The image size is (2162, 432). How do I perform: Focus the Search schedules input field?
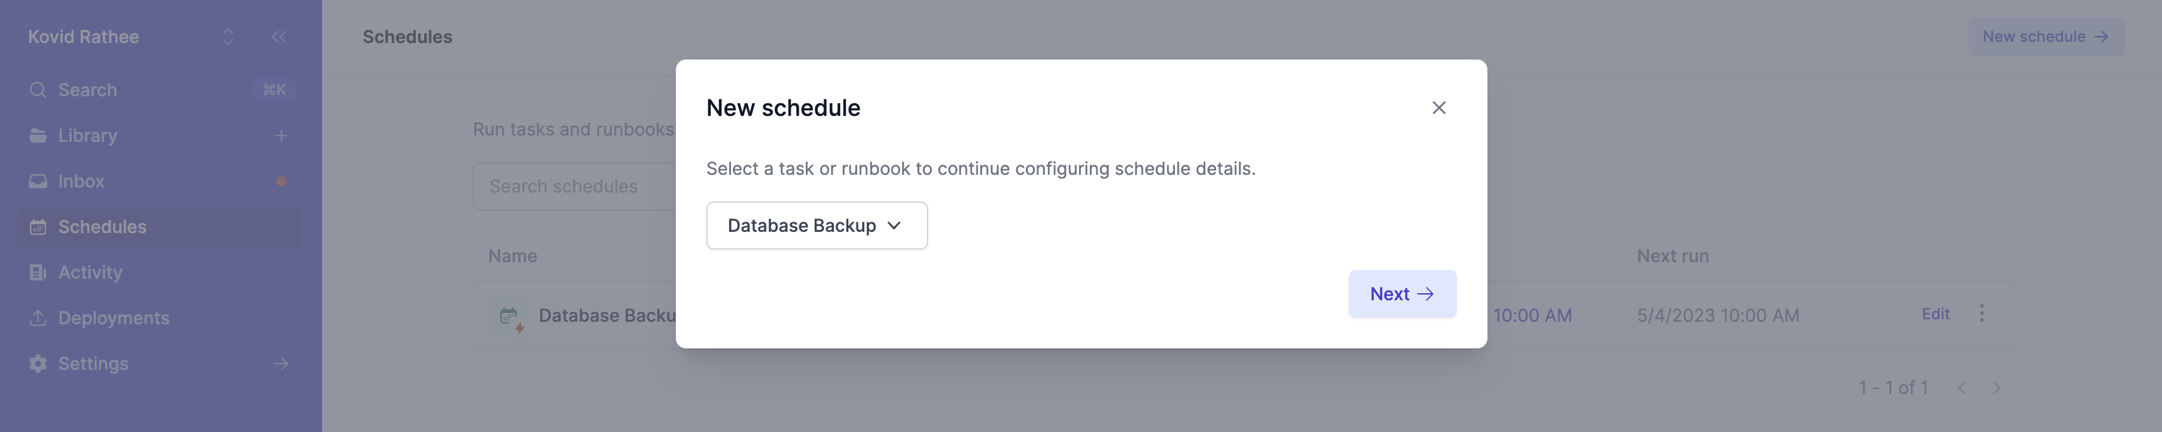[x=576, y=186]
